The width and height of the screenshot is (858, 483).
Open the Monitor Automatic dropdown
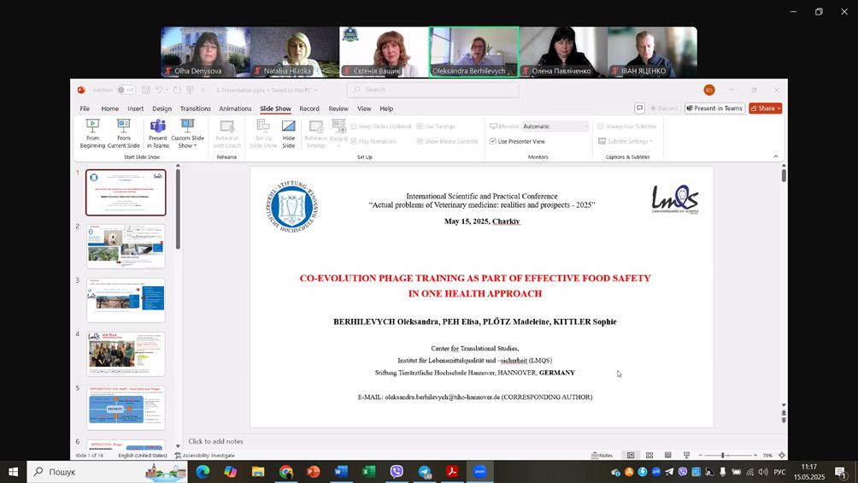click(555, 127)
